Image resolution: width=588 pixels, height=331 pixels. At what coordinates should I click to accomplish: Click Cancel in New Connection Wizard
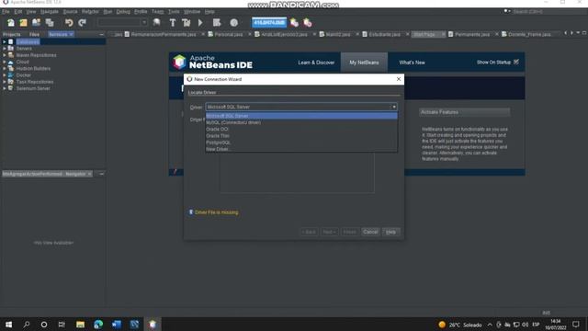point(370,232)
